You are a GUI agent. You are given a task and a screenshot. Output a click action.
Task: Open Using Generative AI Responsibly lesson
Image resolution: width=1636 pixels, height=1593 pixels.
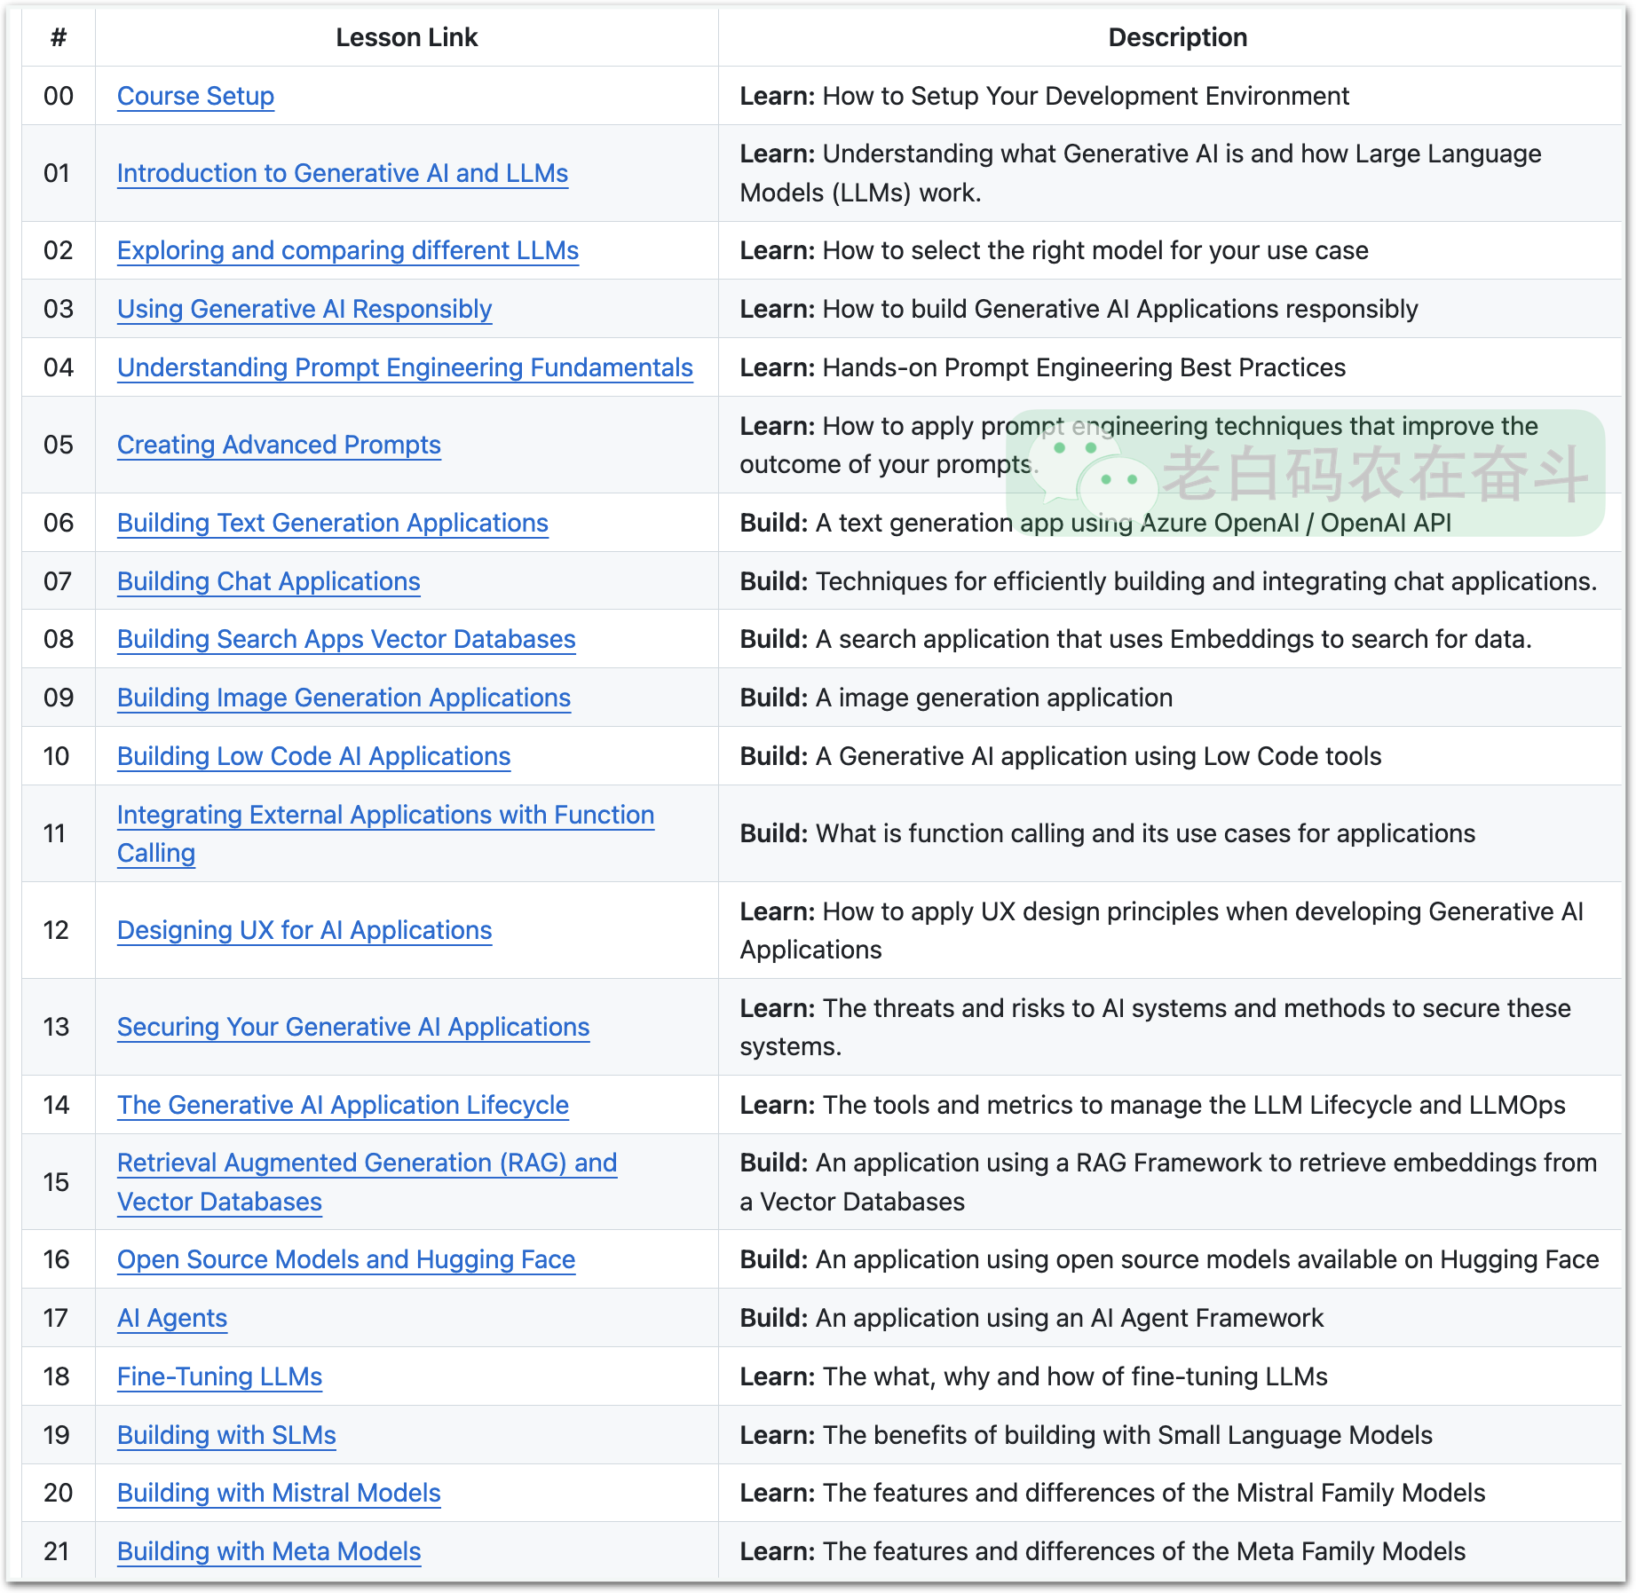click(x=304, y=309)
